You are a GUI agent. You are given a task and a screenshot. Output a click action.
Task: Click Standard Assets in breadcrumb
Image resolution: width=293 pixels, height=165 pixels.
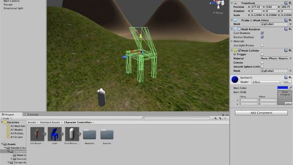pyautogui.click(x=50, y=122)
